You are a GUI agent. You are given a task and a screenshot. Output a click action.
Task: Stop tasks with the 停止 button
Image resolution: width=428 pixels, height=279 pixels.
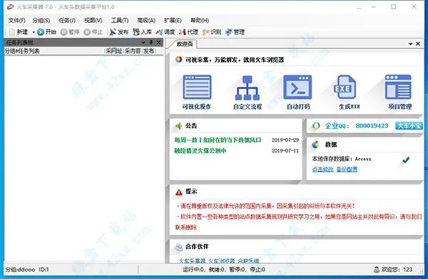(93, 32)
